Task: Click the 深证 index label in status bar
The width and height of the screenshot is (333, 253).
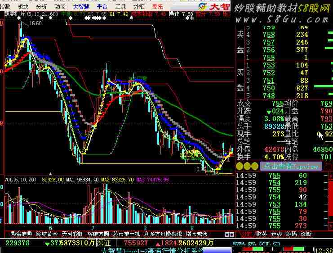Action: point(104,243)
